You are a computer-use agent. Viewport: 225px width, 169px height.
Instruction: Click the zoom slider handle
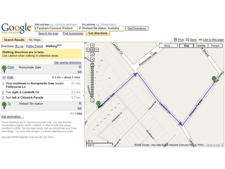click(92, 65)
